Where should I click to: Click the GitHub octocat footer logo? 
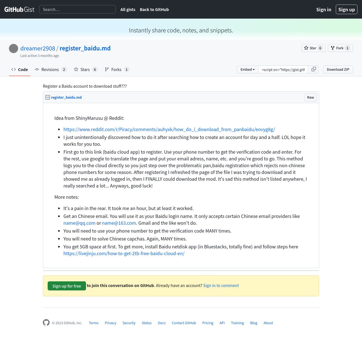(46, 323)
